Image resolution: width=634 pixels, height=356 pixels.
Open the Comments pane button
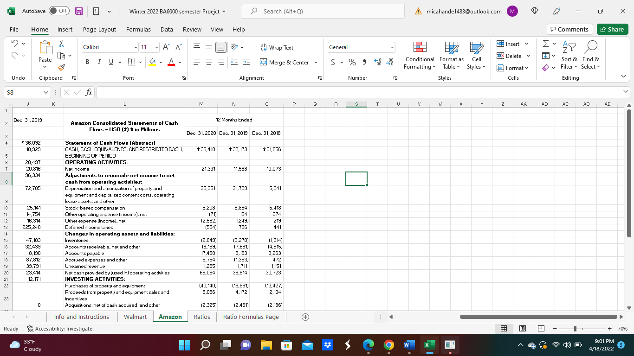569,29
